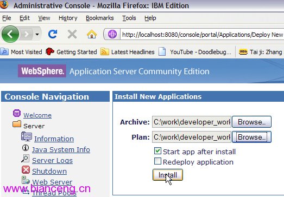This screenshot has height=197, width=284.
Task: Click the Archive file path field
Action: pyautogui.click(x=192, y=122)
